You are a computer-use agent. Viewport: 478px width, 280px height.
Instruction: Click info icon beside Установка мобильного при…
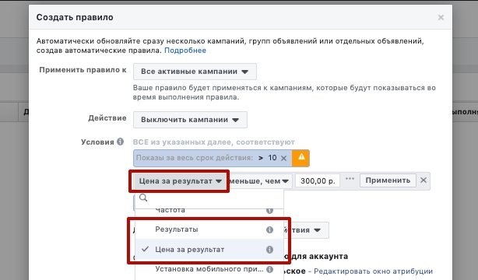click(269, 269)
